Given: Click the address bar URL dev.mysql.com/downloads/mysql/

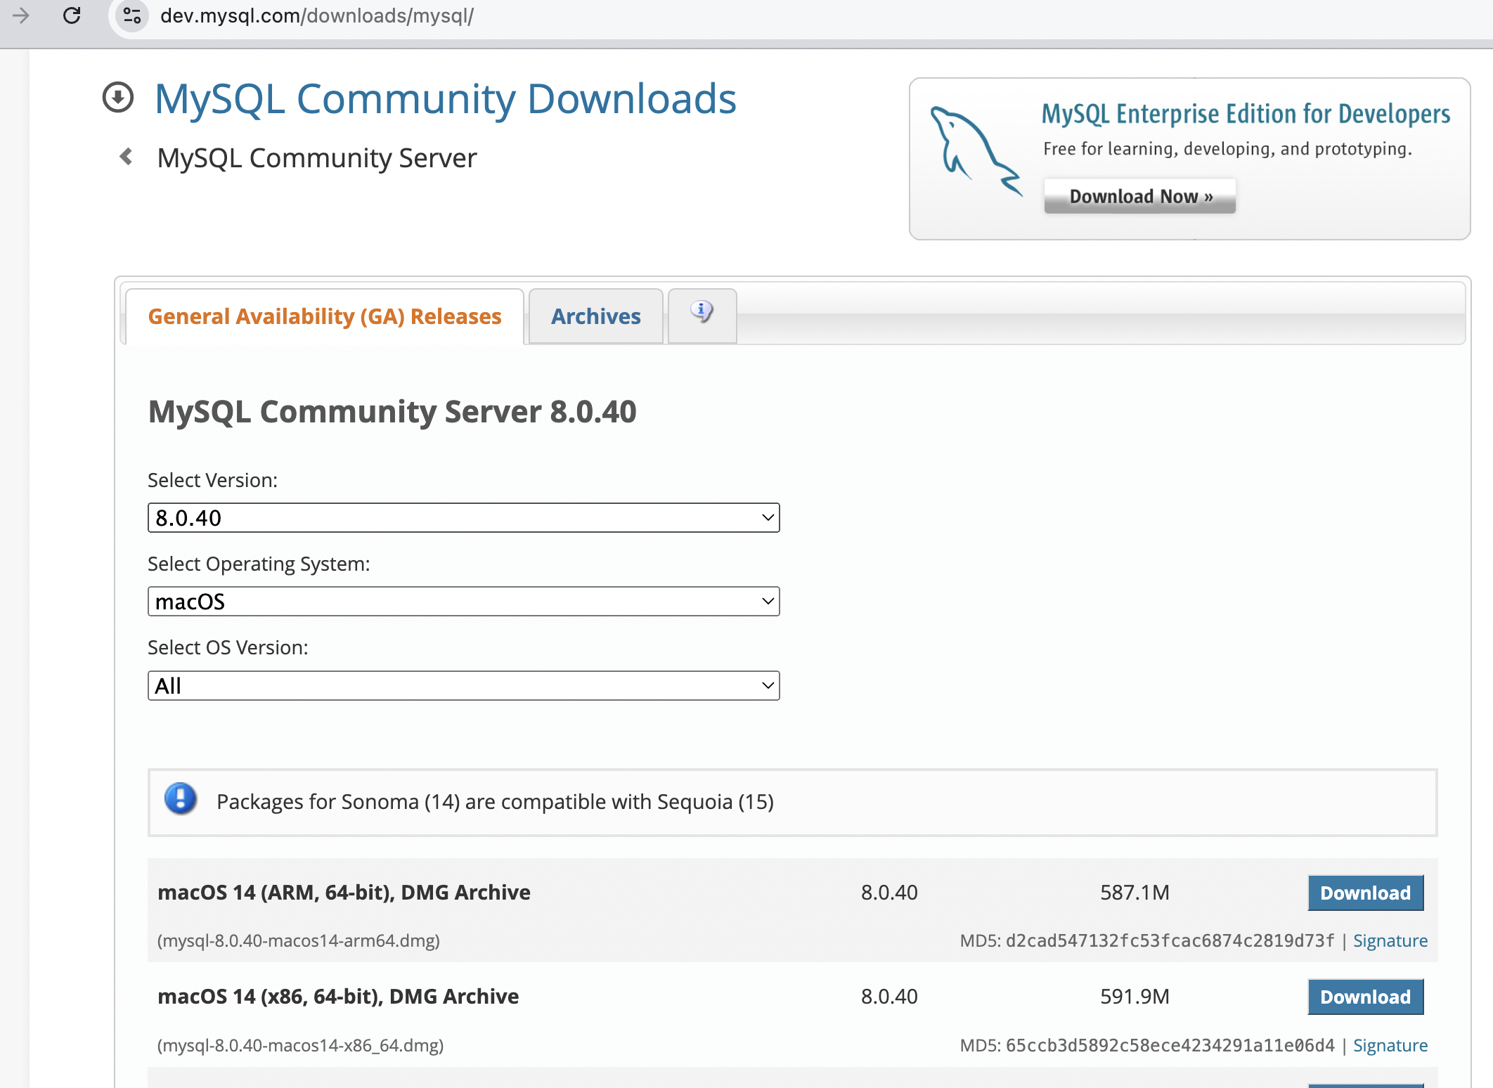Looking at the screenshot, I should (x=317, y=15).
